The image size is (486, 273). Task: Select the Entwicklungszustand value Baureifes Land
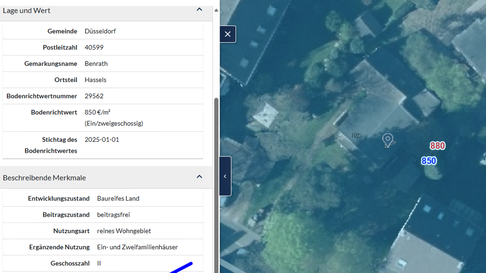pos(118,199)
